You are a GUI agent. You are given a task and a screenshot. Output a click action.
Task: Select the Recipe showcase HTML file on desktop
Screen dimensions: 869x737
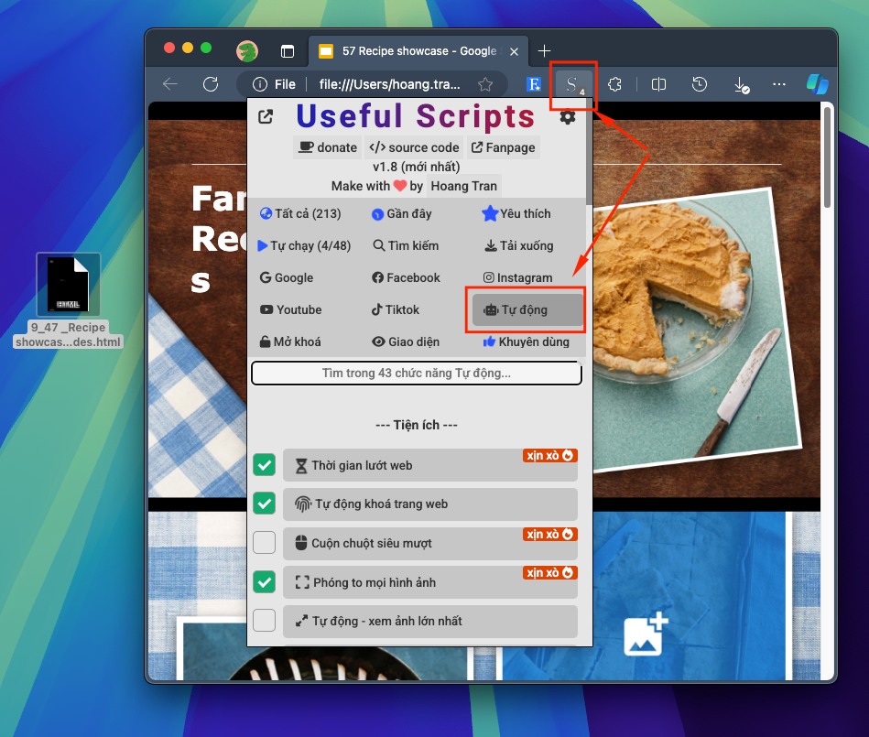tap(68, 301)
